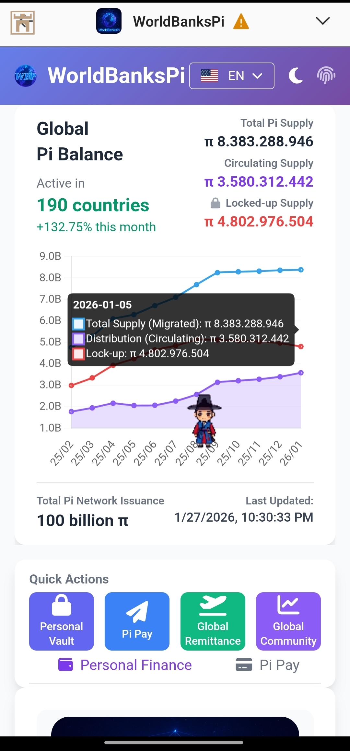Click the blue Total Supply tooltip swatch
The width and height of the screenshot is (350, 751).
[x=78, y=324]
